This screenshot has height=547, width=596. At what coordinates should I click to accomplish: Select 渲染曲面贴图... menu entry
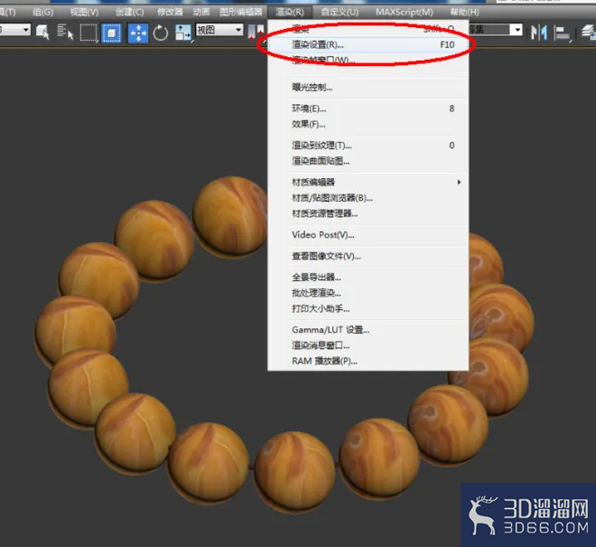click(368, 161)
